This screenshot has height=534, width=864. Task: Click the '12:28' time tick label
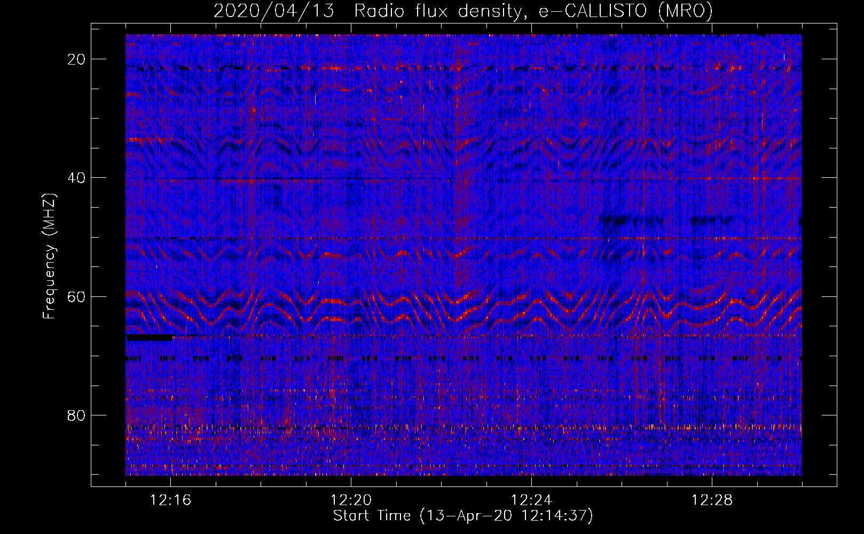point(712,500)
